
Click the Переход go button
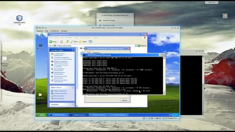[142, 45]
